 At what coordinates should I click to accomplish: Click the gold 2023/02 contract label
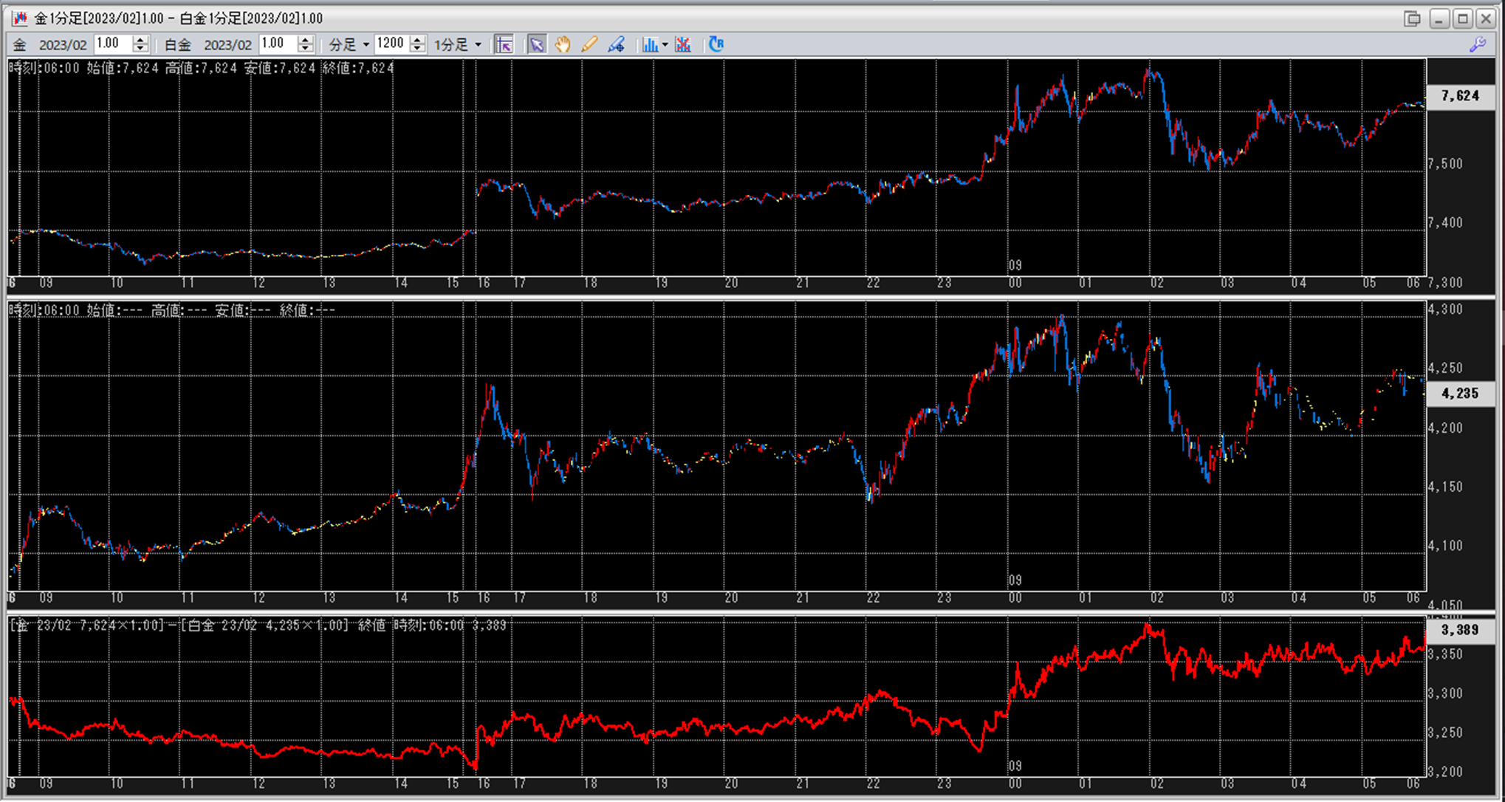click(x=62, y=44)
